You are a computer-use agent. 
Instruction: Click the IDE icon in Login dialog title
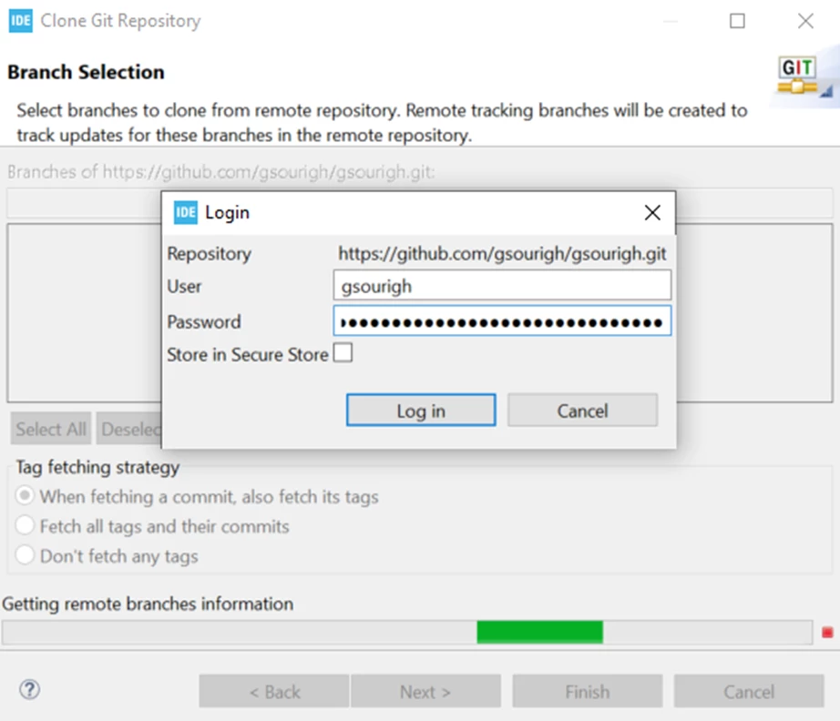click(x=185, y=212)
